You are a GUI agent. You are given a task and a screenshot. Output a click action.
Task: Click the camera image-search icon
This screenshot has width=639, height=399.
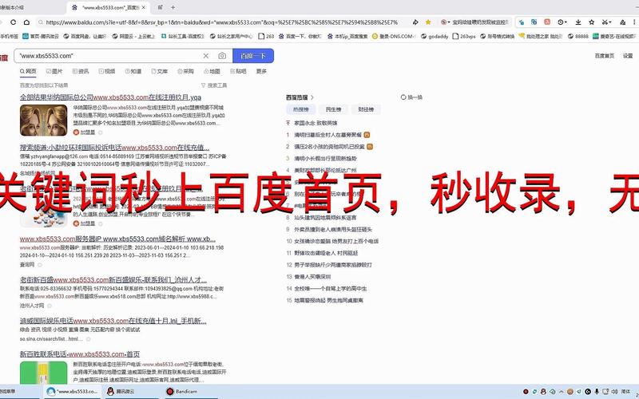pyautogui.click(x=222, y=56)
